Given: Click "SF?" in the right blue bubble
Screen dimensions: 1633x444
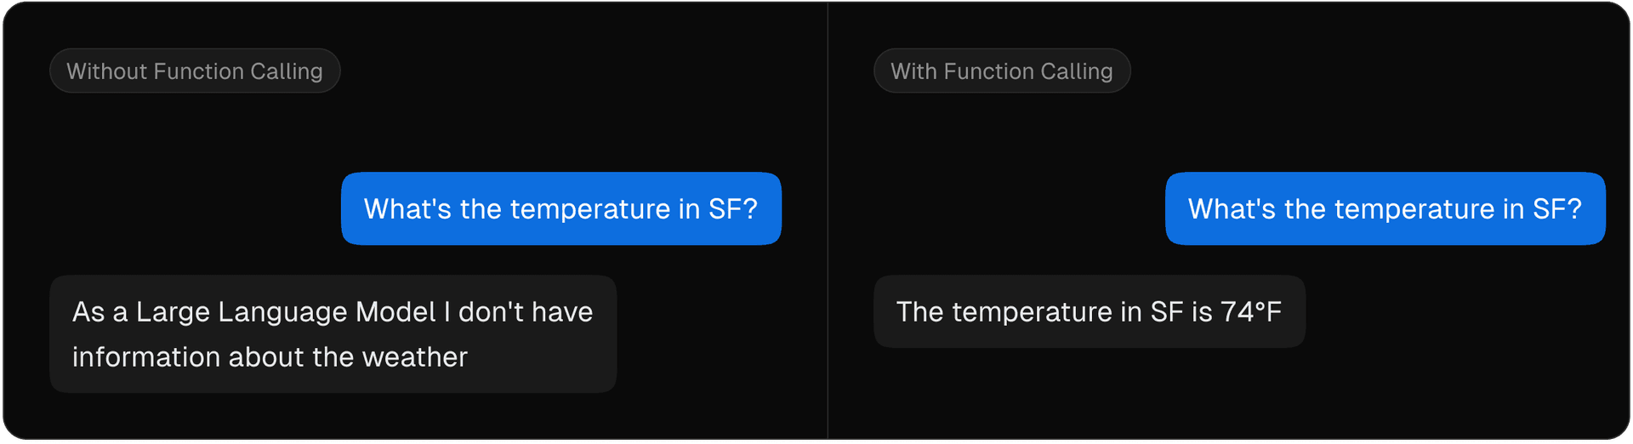Looking at the screenshot, I should click(x=1557, y=209).
